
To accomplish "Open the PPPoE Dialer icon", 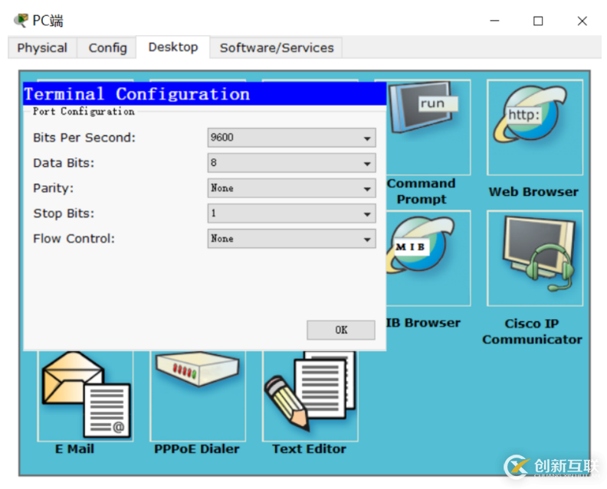I will [x=198, y=396].
